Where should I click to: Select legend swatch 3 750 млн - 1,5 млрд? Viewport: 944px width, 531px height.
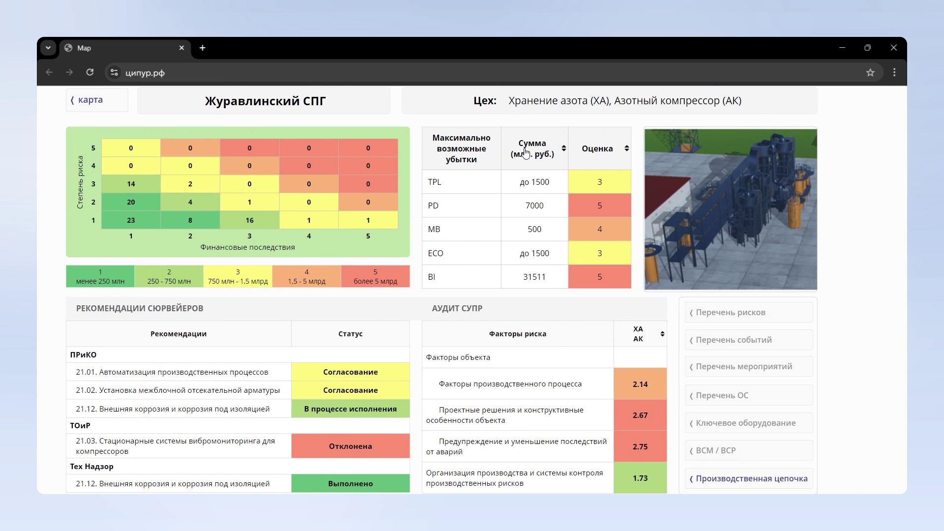pyautogui.click(x=238, y=276)
